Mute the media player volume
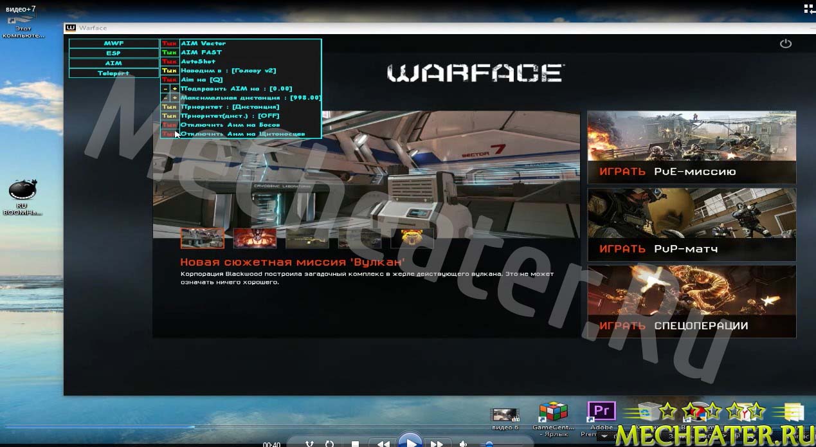816x447 pixels. click(x=463, y=444)
